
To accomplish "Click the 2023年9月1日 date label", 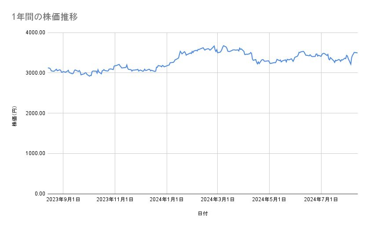I will point(63,199).
